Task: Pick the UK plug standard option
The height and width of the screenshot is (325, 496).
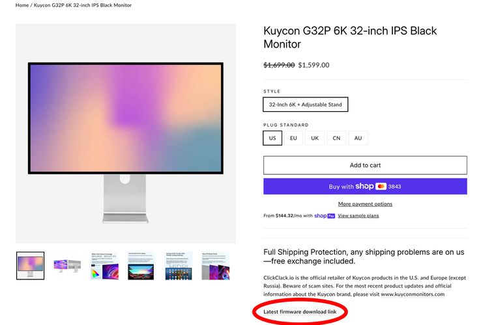Action: [x=315, y=138]
